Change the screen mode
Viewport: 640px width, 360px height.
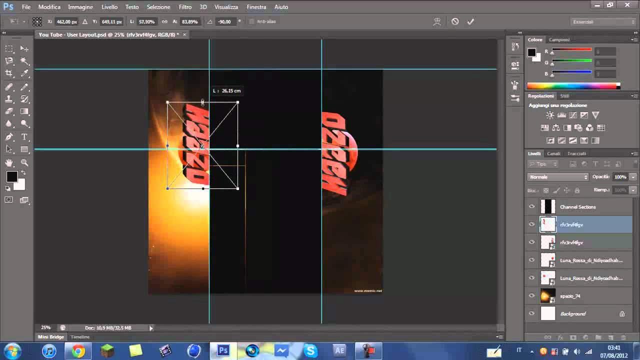click(x=24, y=200)
